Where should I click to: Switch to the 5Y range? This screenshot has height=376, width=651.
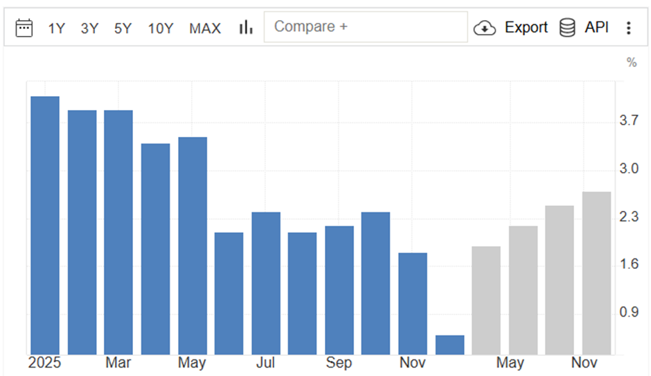123,28
